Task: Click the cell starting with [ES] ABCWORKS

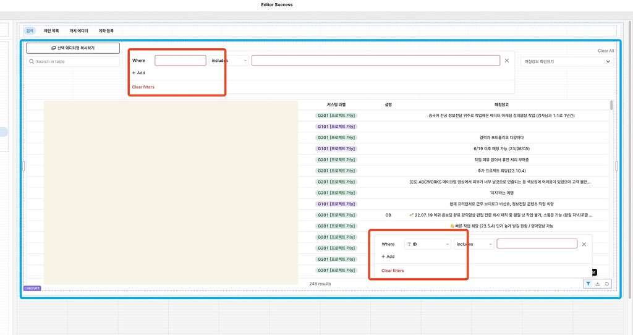Action: (x=500, y=182)
